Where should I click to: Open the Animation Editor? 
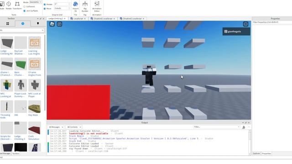[97, 7]
